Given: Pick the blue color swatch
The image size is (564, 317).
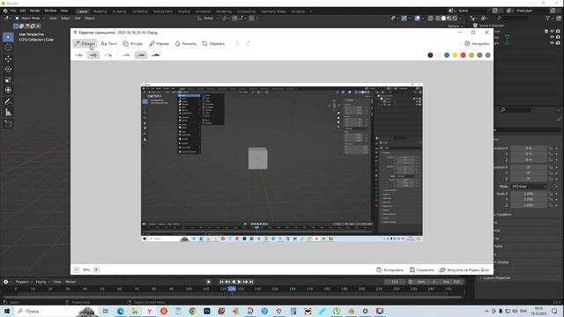Looking at the screenshot, I should click(x=447, y=55).
